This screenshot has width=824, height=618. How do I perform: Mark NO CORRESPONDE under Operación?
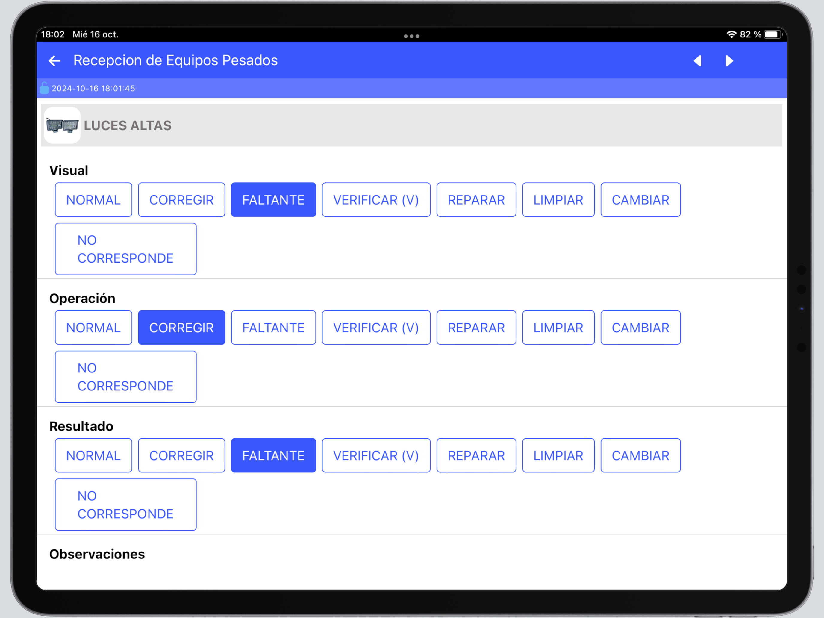(x=126, y=377)
